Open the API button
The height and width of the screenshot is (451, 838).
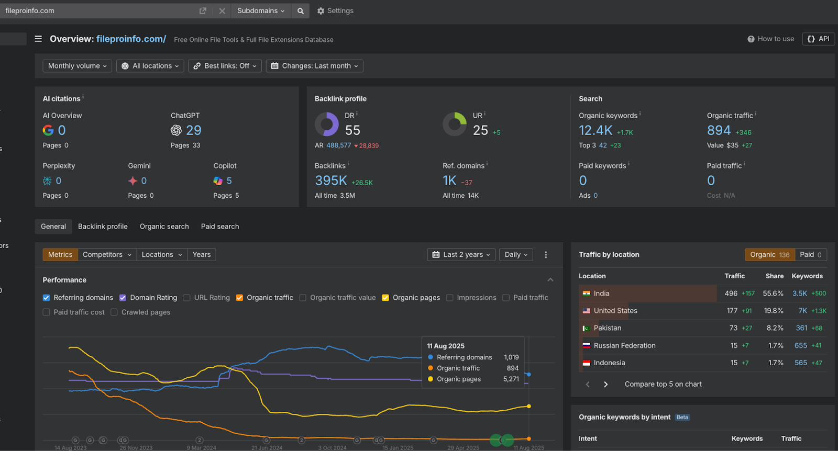[x=819, y=39]
